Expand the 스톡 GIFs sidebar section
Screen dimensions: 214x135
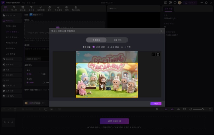(x=12, y=96)
